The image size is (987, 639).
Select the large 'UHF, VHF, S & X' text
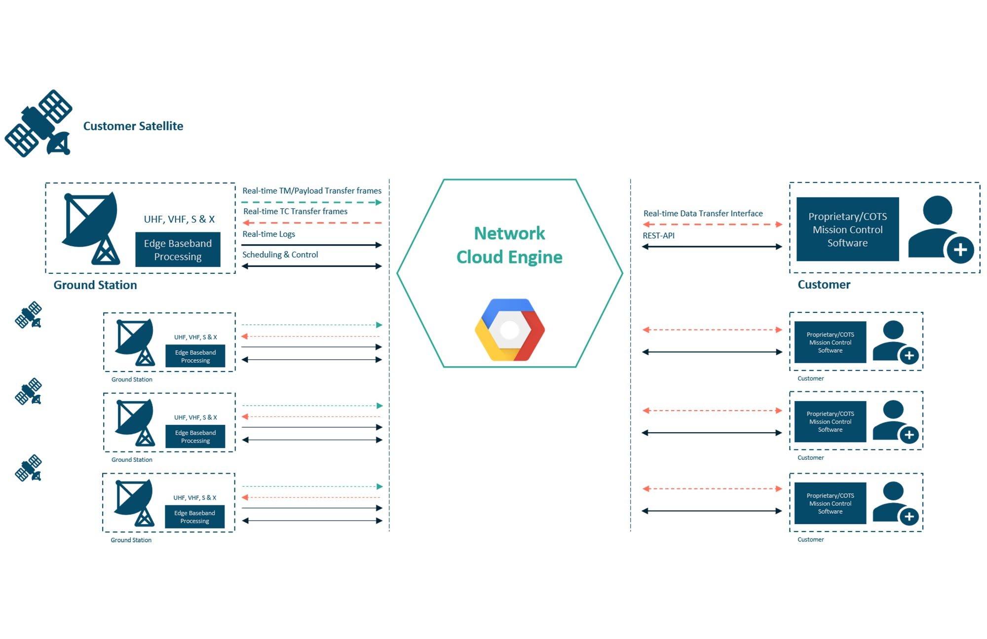pos(179,219)
